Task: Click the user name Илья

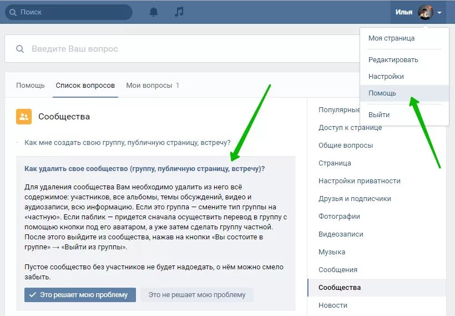Action: (403, 12)
